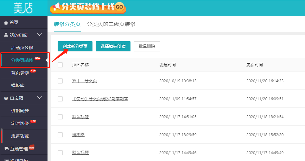Click creation time 2020/10/19 10:38:13
This screenshot has width=305, height=161.
(x=178, y=81)
